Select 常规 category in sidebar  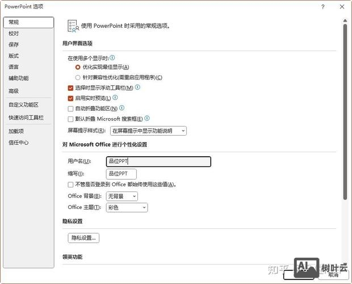pyautogui.click(x=29, y=22)
